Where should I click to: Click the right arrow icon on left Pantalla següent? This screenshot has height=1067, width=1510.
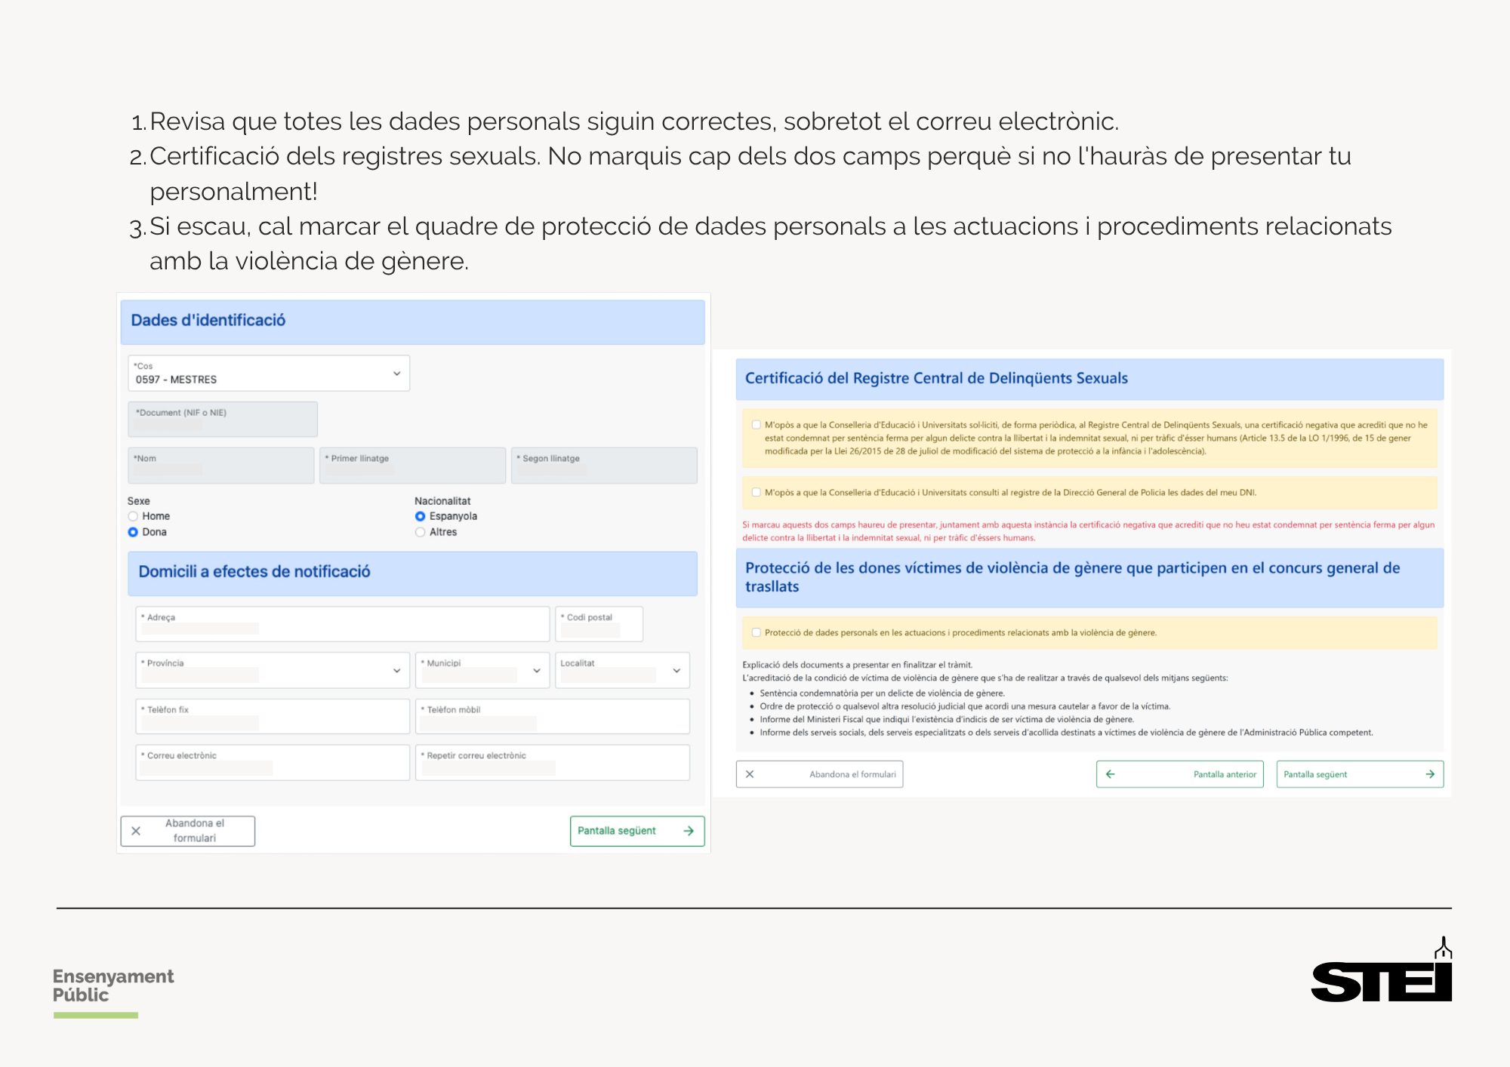click(689, 831)
